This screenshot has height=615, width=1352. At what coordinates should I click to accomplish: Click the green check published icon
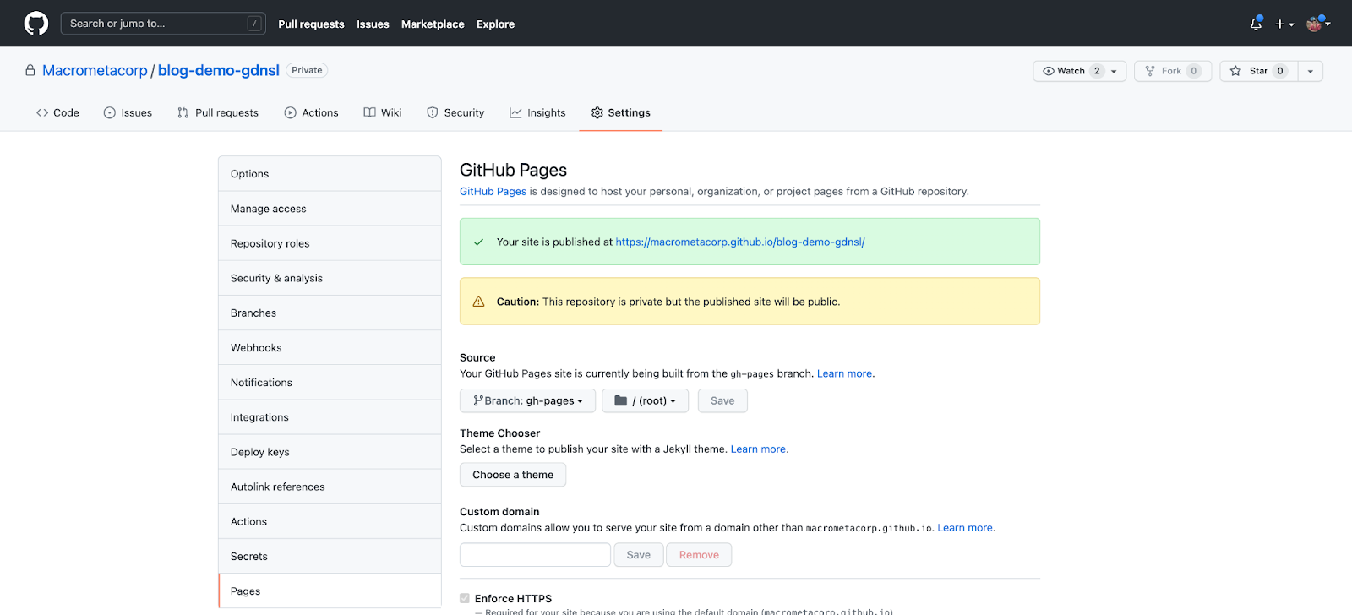click(x=478, y=242)
